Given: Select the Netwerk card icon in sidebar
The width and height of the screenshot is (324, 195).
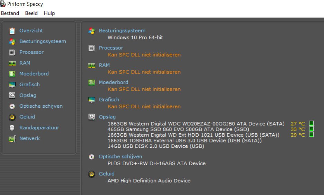Looking at the screenshot, I should click(x=12, y=139).
